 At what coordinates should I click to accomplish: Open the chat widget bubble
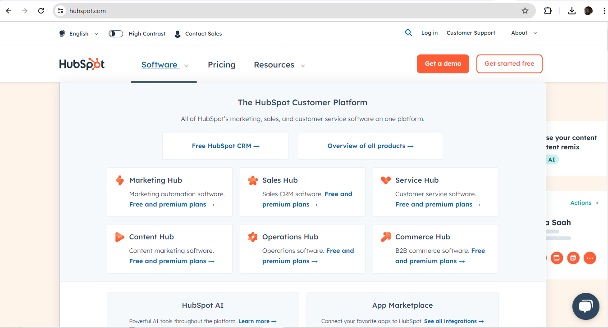(585, 306)
